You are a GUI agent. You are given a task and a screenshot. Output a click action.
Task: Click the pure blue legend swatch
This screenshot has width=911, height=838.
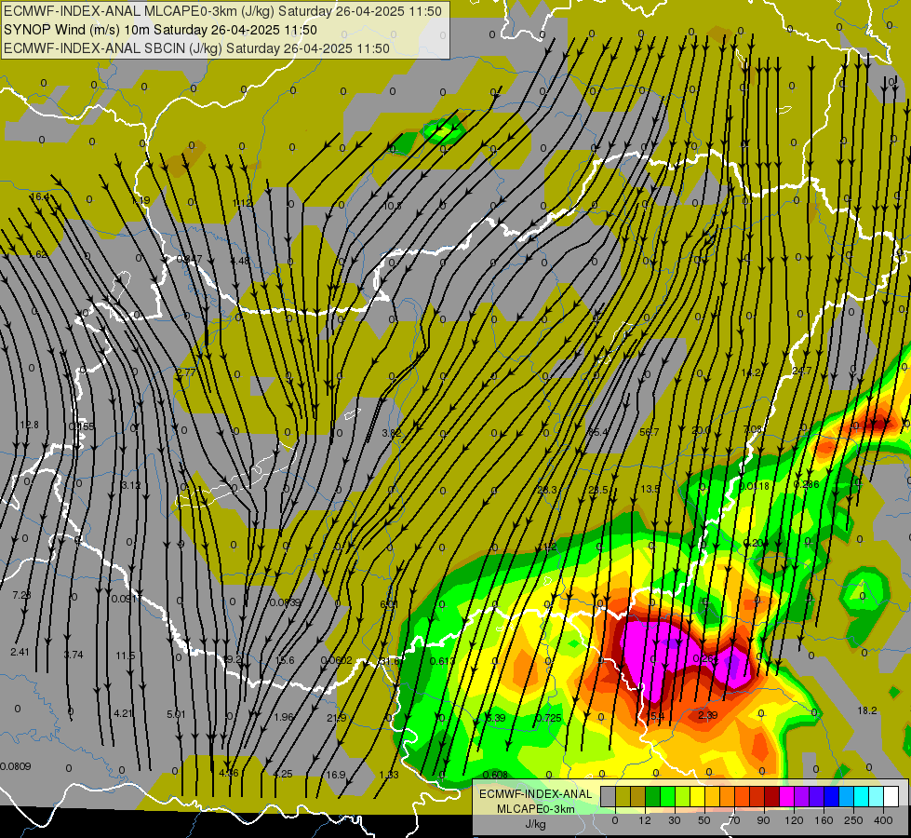pyautogui.click(x=831, y=796)
